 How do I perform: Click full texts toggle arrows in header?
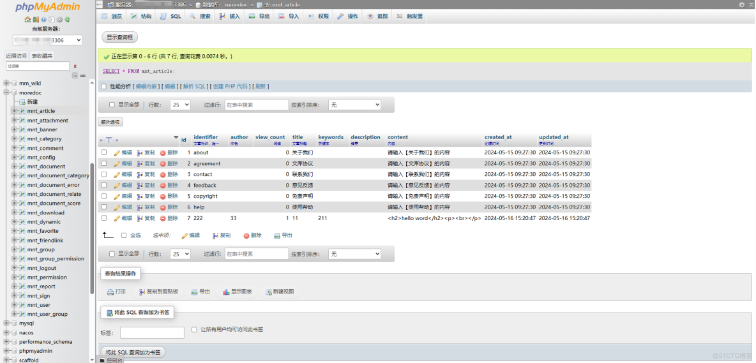click(109, 140)
